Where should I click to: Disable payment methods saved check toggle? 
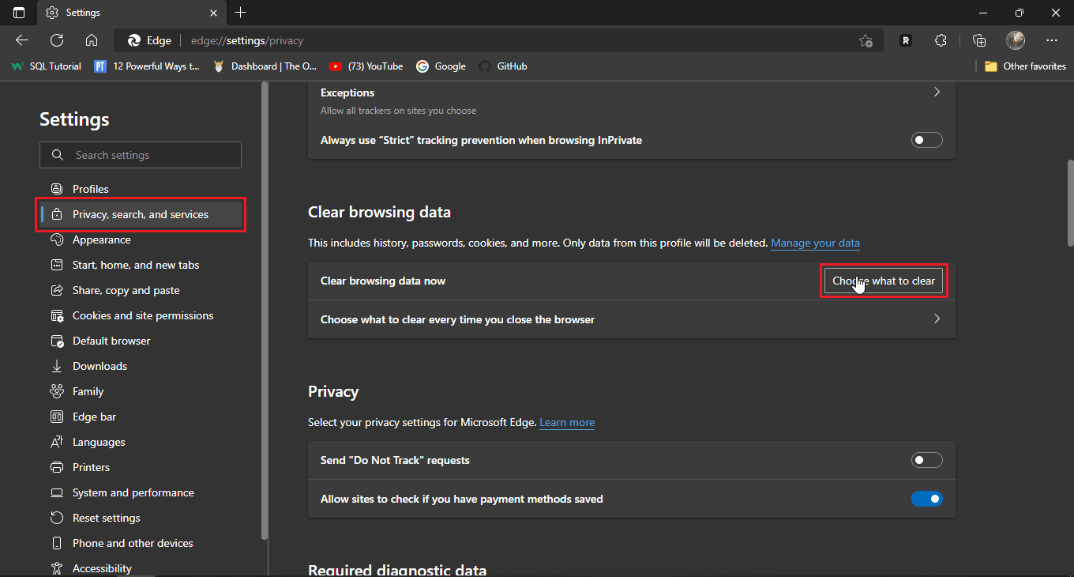point(926,499)
